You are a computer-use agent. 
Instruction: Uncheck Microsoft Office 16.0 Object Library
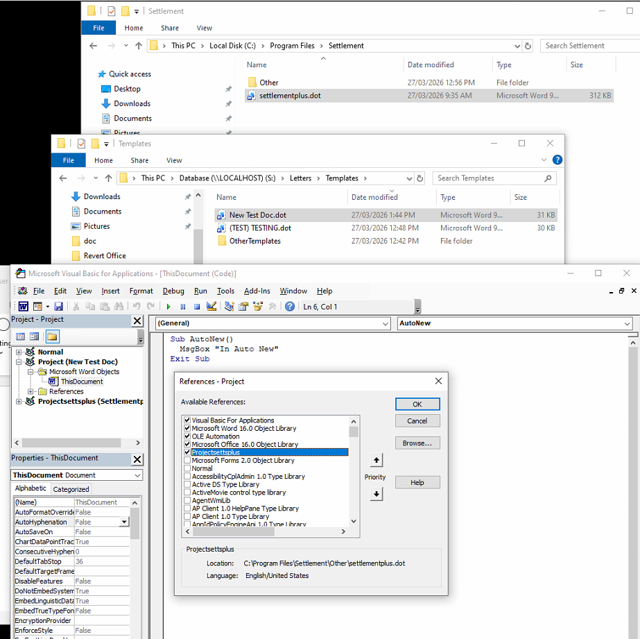[187, 444]
